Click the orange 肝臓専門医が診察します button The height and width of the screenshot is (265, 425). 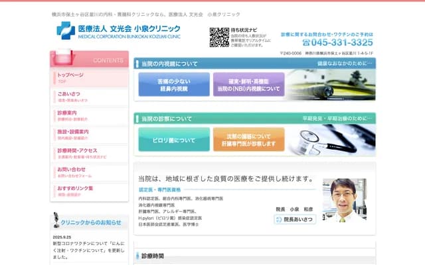pyautogui.click(x=249, y=140)
